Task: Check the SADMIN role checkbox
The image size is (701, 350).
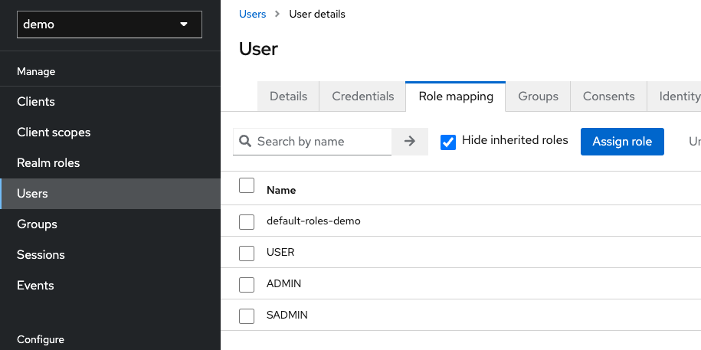Action: (x=247, y=316)
